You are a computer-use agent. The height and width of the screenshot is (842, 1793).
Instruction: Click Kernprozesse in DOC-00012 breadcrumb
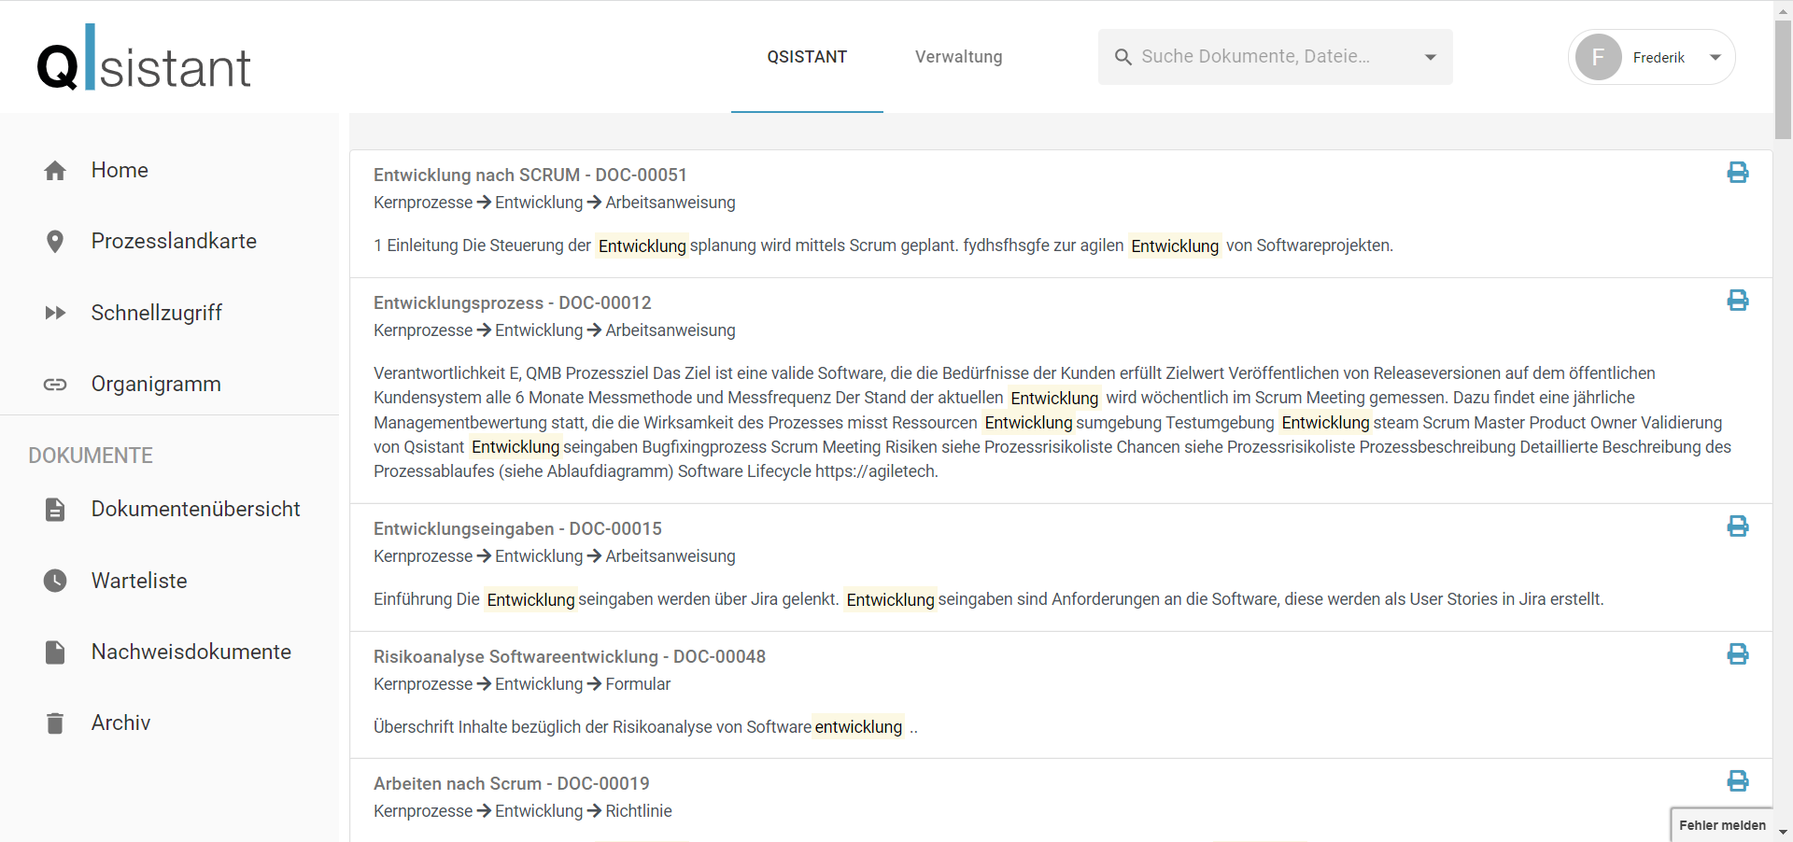tap(423, 330)
